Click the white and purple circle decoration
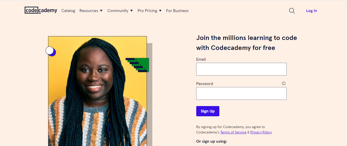347x146 pixels. tap(51, 51)
